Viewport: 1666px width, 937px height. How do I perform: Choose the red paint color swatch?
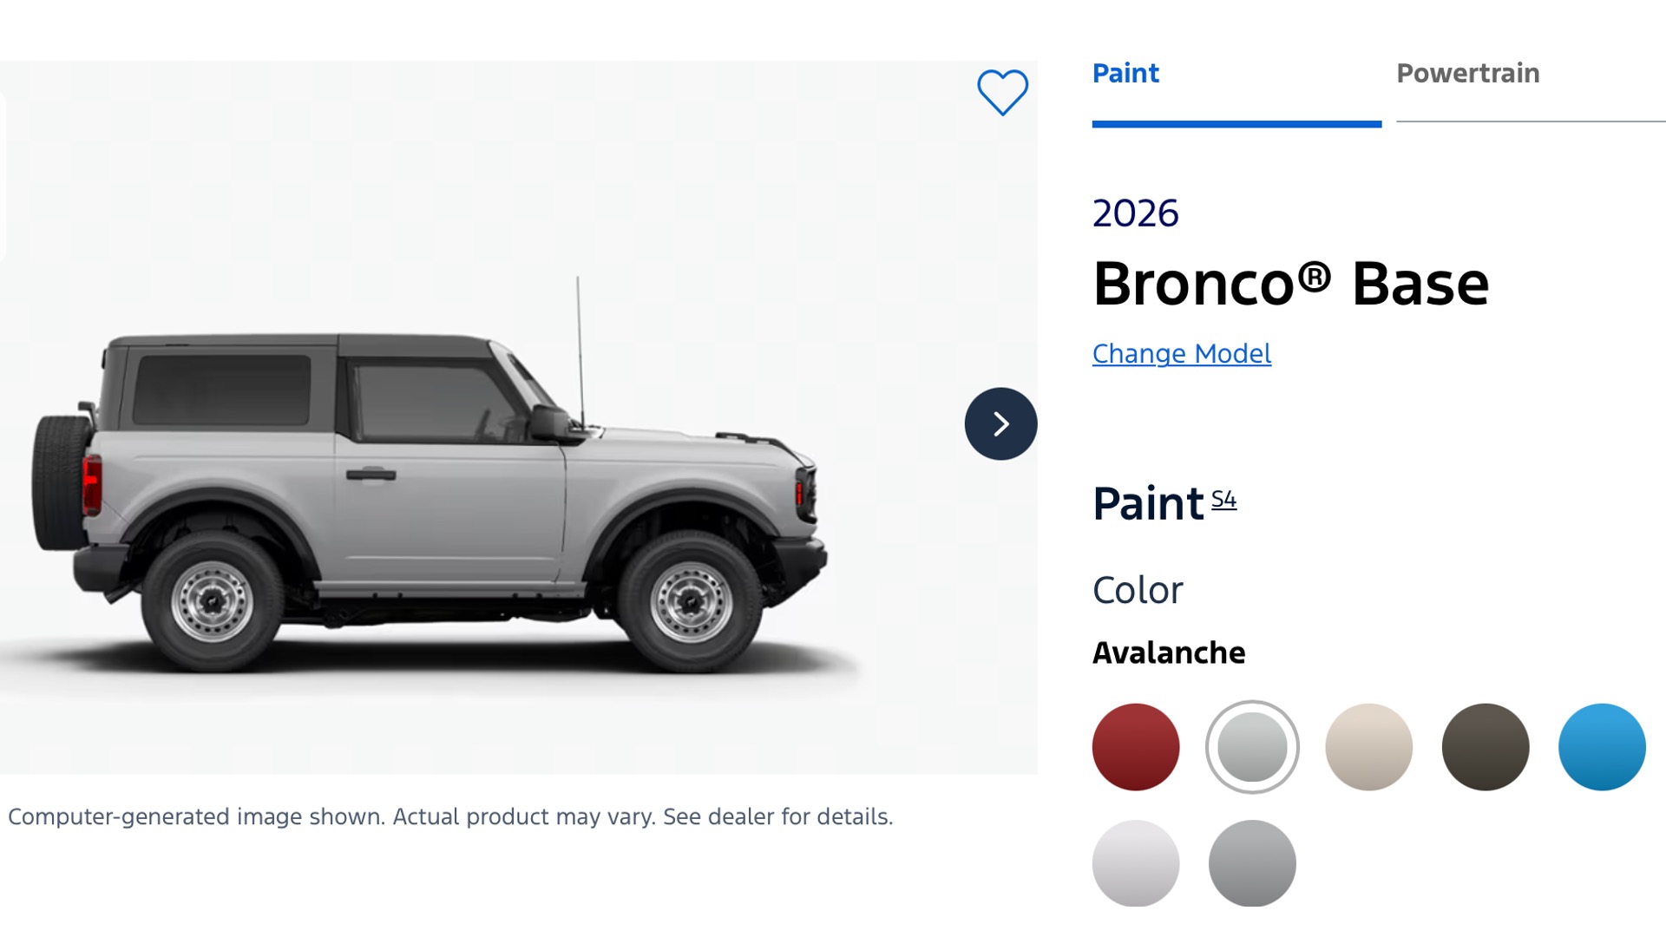click(1135, 747)
